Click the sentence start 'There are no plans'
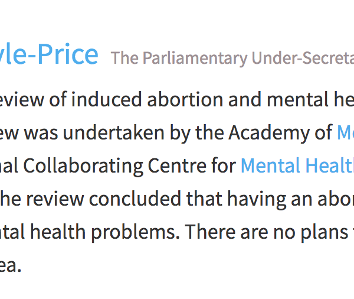The width and height of the screenshot is (354, 299). coord(267,233)
